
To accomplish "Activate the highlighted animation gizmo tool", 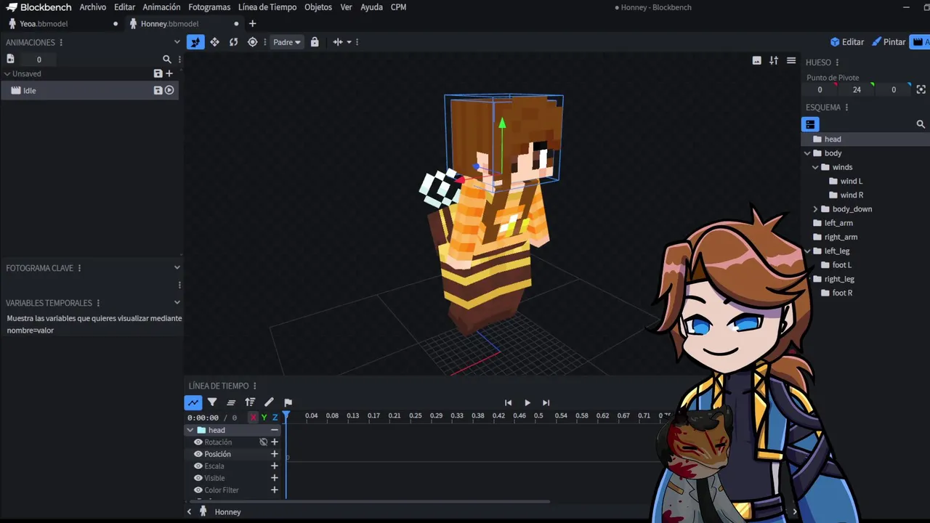I will (x=195, y=42).
